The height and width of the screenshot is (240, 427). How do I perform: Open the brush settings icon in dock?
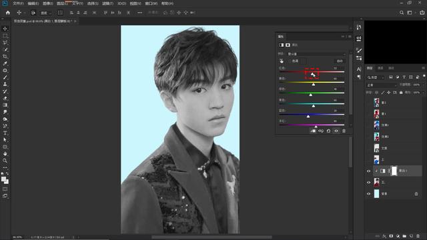(359, 51)
